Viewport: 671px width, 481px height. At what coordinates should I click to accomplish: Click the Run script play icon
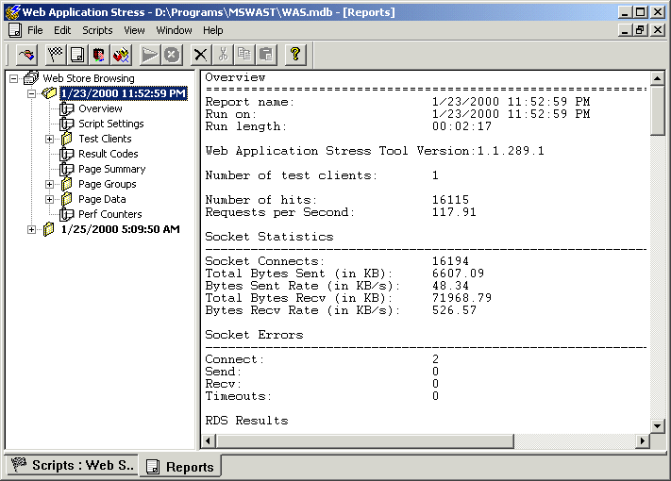coord(150,55)
